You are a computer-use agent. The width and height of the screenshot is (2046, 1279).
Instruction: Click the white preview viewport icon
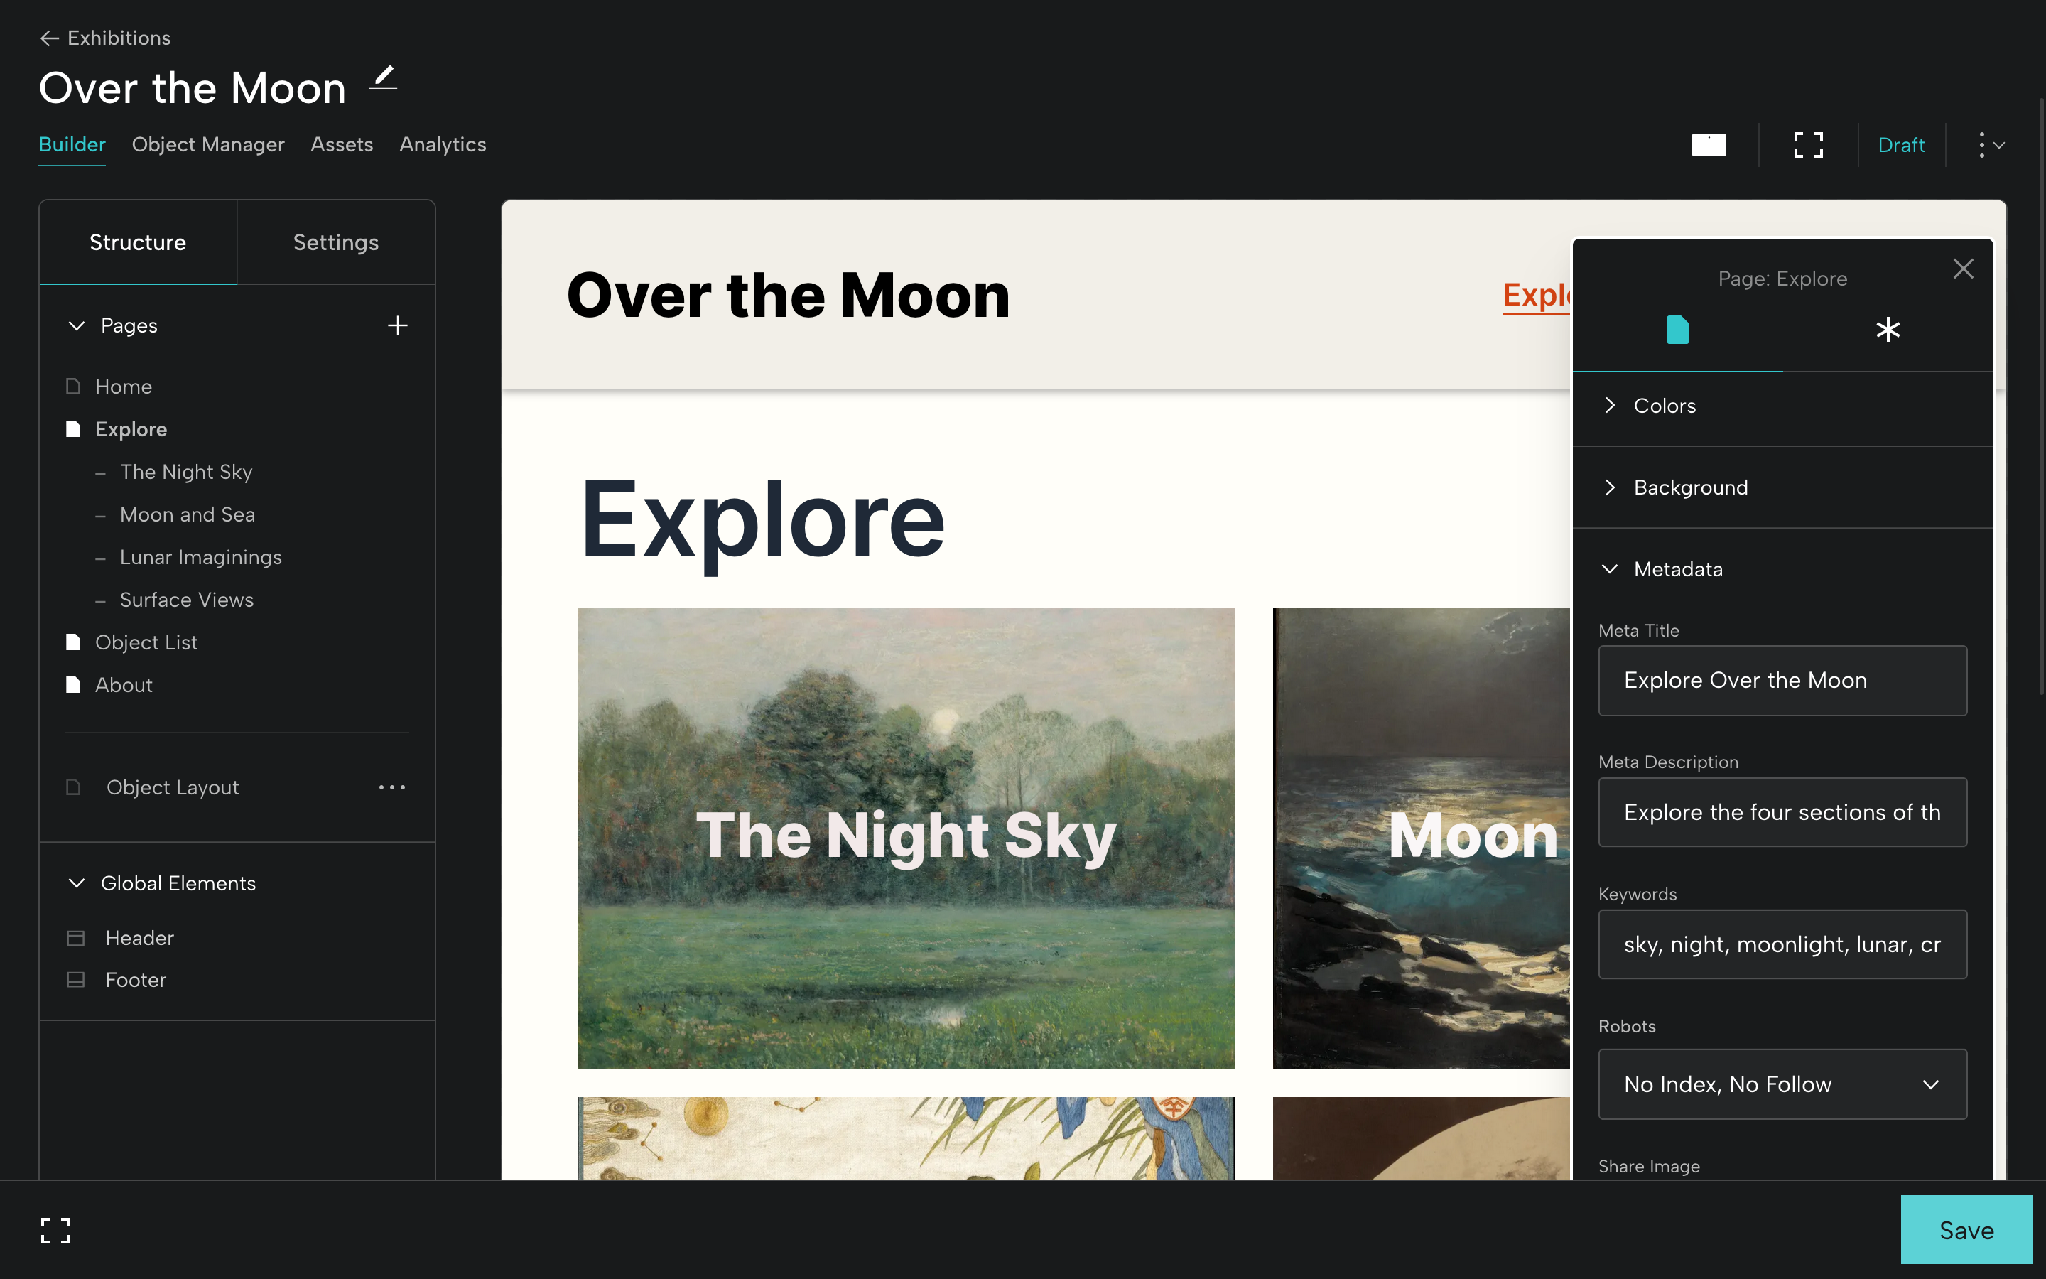(x=1709, y=145)
